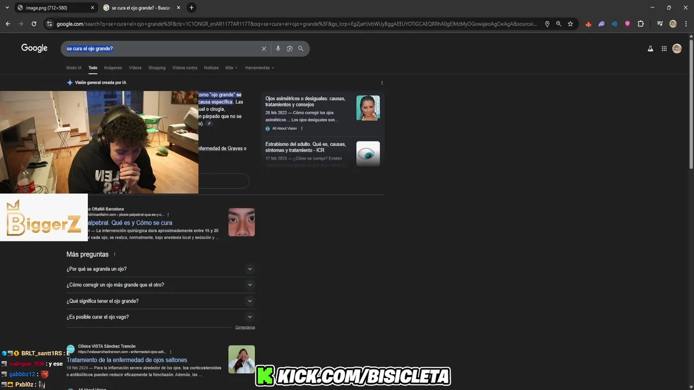Bookmark this page with the star icon
This screenshot has height=390, width=694.
point(570,24)
